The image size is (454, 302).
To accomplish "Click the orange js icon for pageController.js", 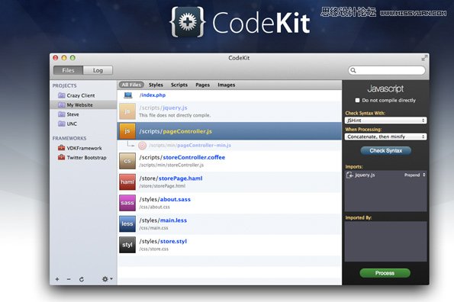I will click(x=127, y=131).
